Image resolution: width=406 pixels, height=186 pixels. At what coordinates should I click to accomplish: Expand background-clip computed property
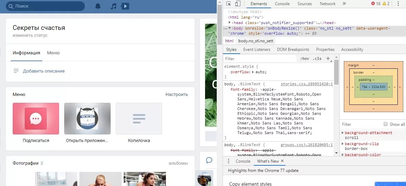(343, 144)
